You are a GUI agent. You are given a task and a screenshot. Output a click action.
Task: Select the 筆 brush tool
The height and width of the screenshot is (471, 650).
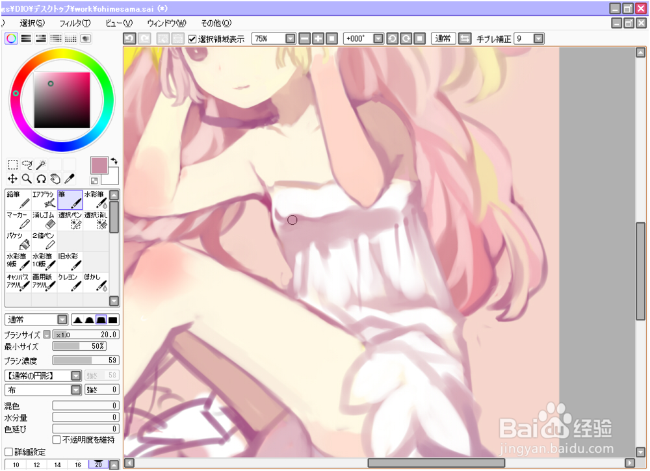(70, 199)
